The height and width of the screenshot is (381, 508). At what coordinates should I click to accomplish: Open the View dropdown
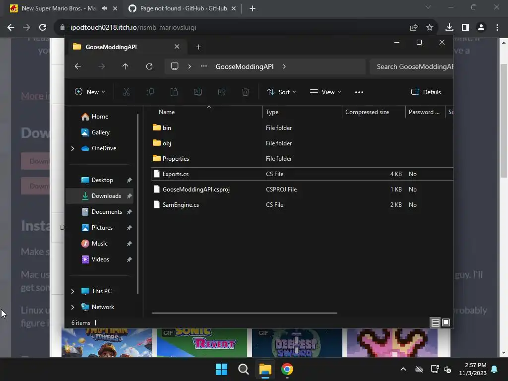tap(325, 92)
